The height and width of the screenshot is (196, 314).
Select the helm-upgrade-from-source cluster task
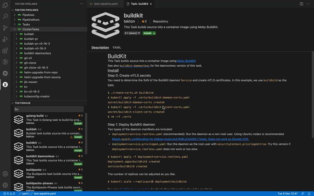click(42, 77)
